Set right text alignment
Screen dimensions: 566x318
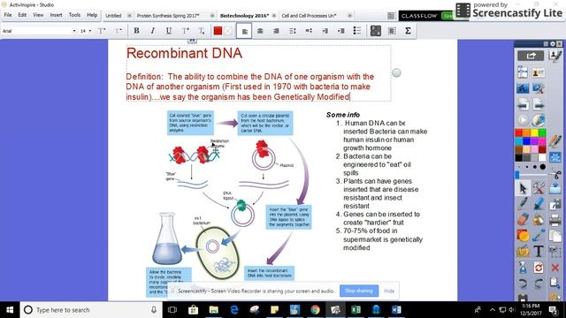[x=276, y=31]
